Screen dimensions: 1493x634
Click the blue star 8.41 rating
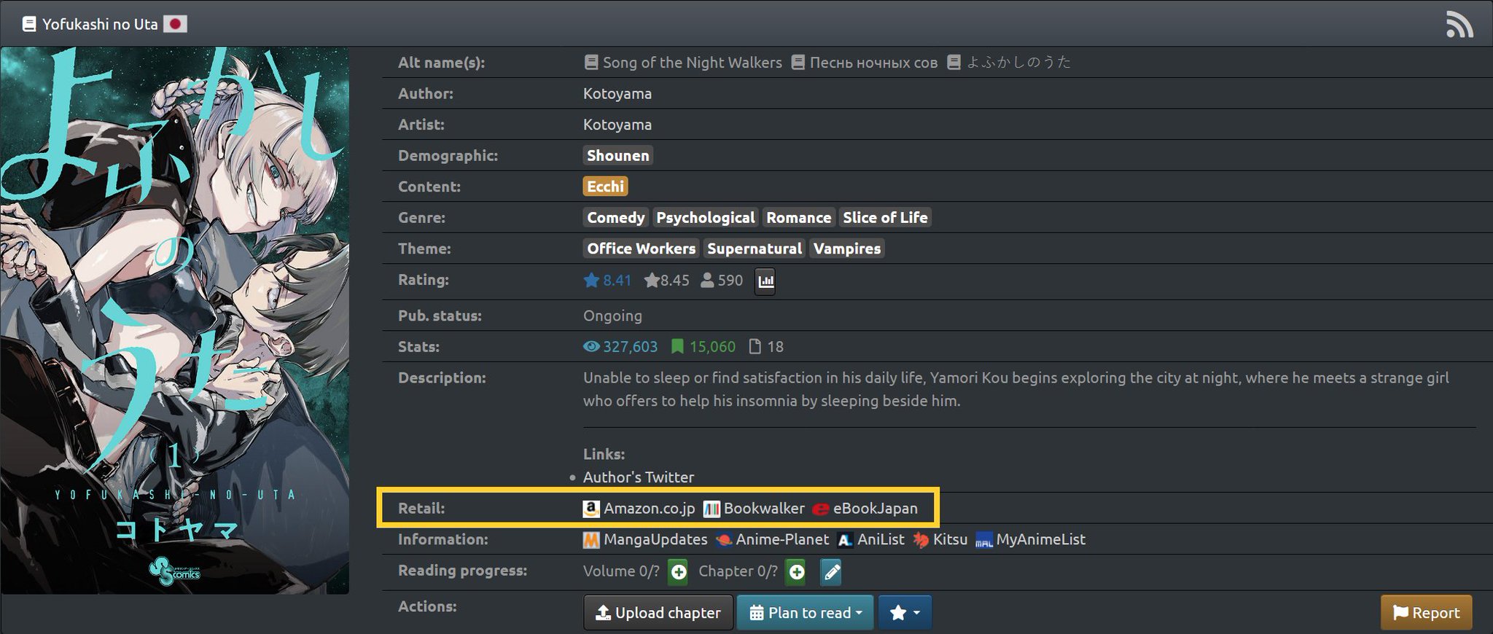(x=607, y=281)
